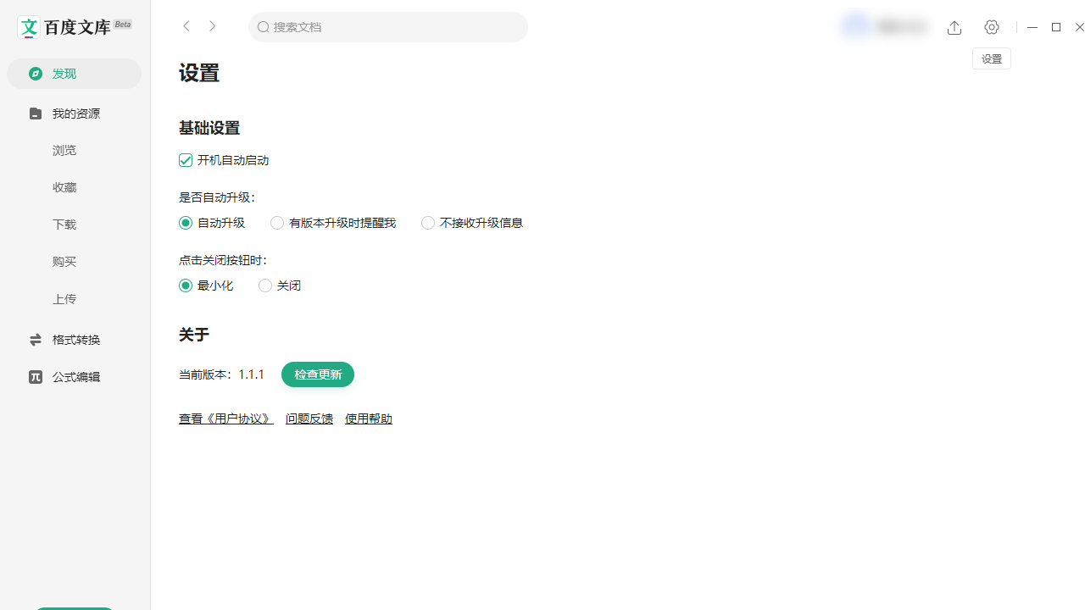Click the 问题反馈 link
This screenshot has height=610, width=1085.
(309, 418)
